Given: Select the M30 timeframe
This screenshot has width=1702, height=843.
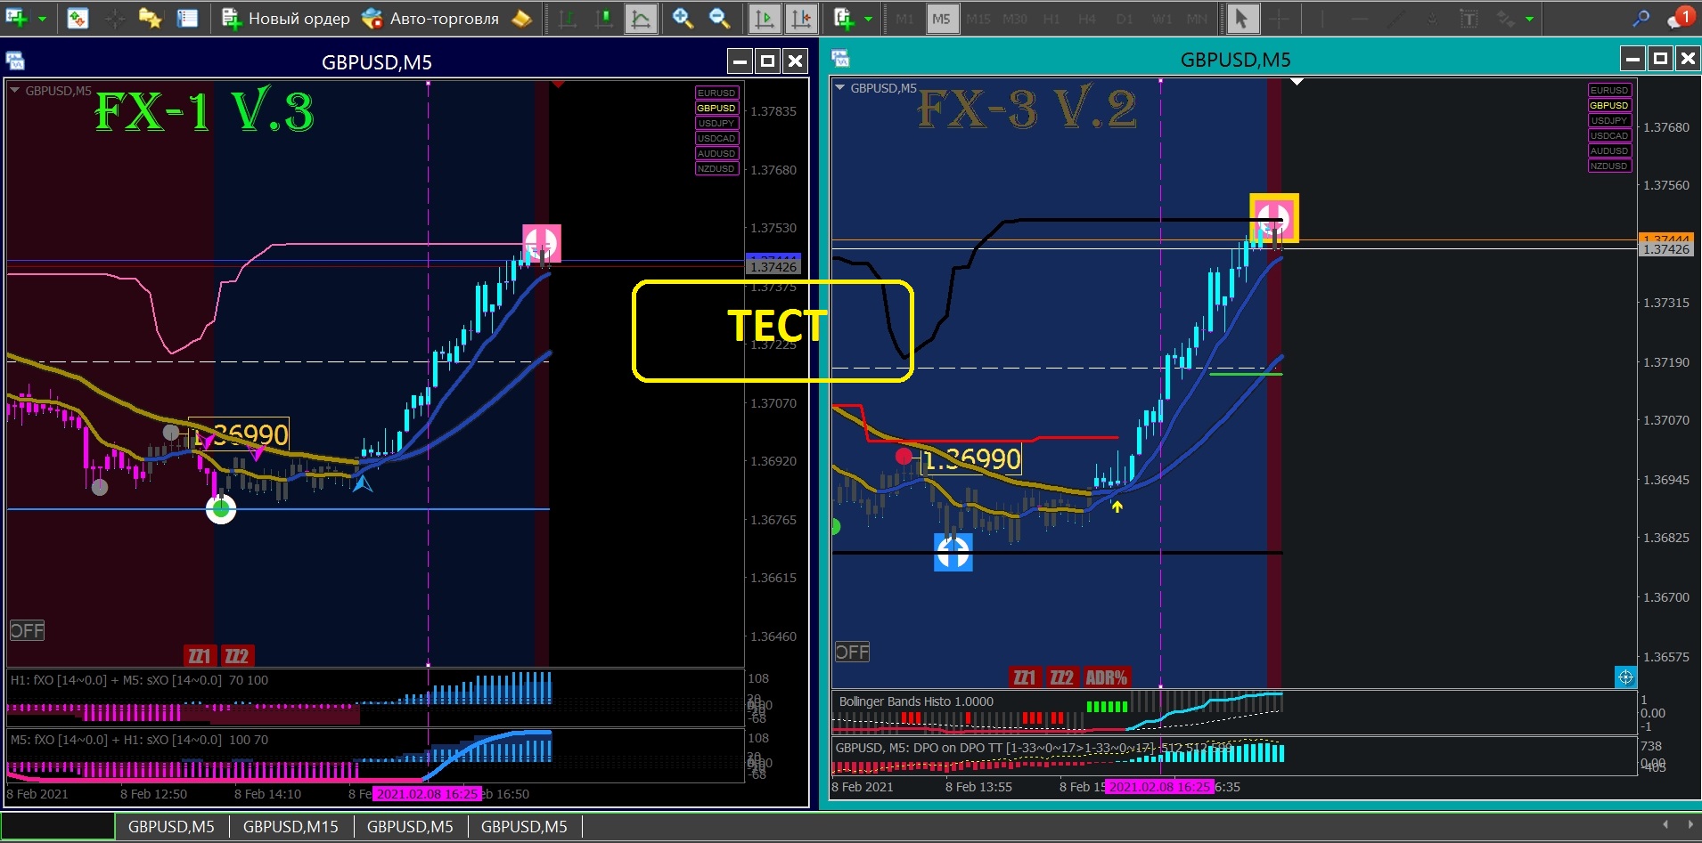Looking at the screenshot, I should pyautogui.click(x=1014, y=19).
